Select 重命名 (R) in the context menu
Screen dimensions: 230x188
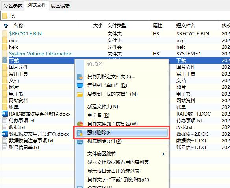pyautogui.click(x=98, y=115)
